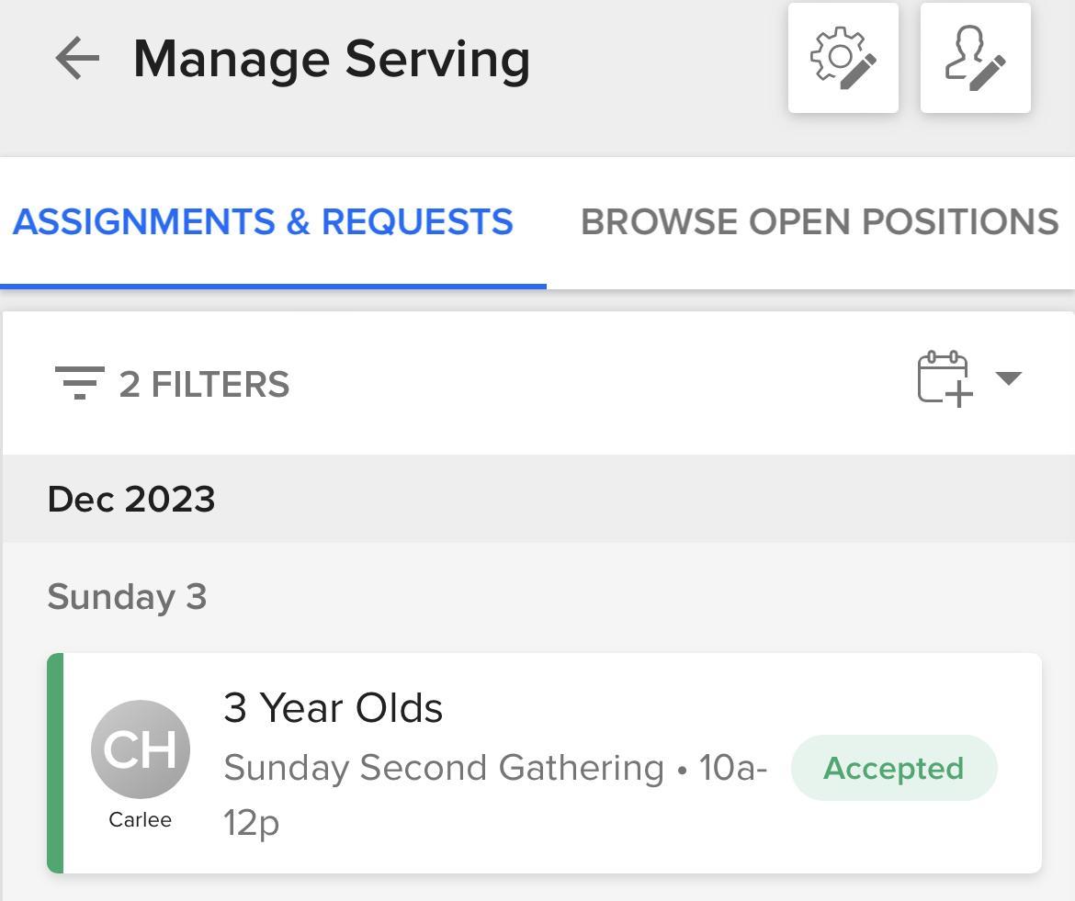This screenshot has width=1075, height=901.
Task: Click the Accepted status badge
Action: (893, 768)
